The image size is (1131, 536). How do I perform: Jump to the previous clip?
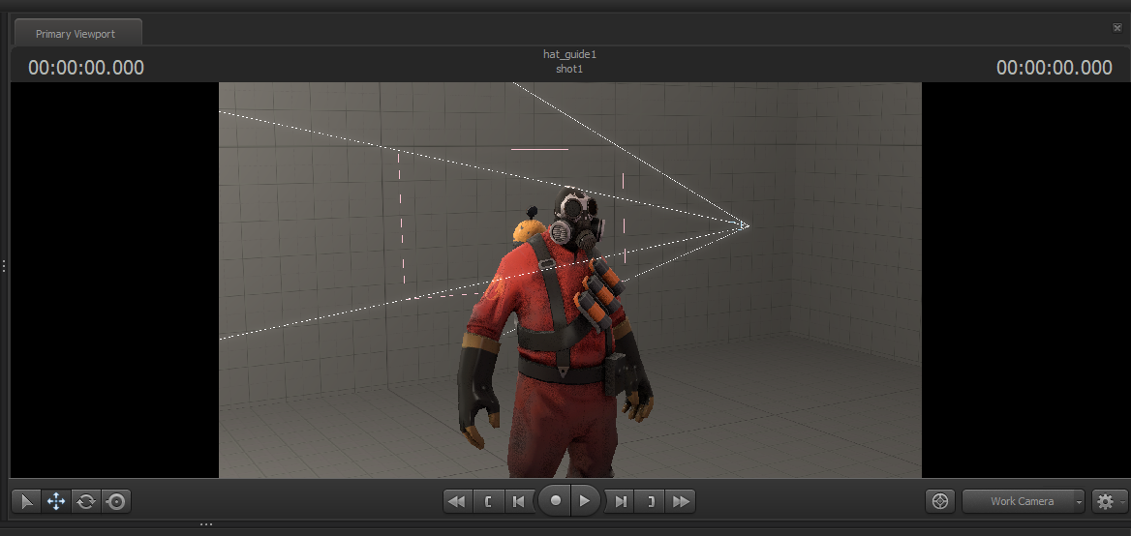point(457,501)
